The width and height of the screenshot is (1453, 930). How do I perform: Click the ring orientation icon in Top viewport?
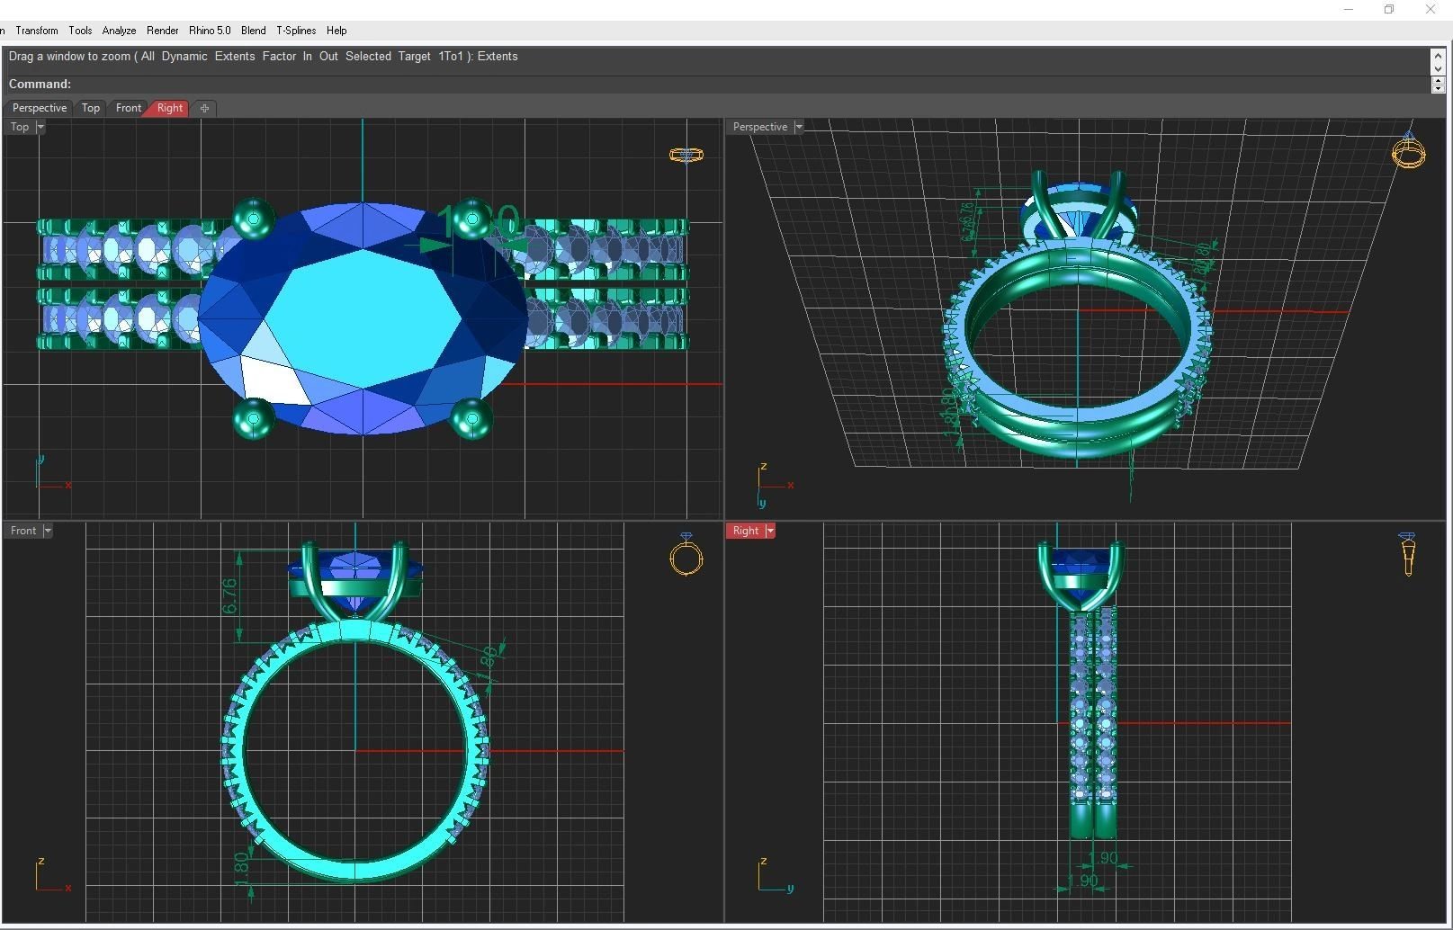point(686,155)
